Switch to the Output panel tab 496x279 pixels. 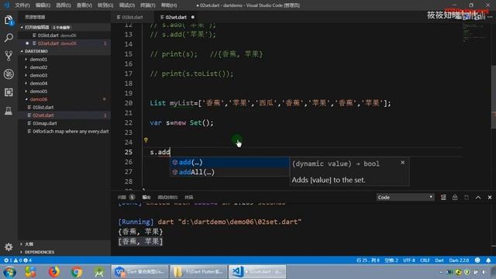(x=146, y=197)
